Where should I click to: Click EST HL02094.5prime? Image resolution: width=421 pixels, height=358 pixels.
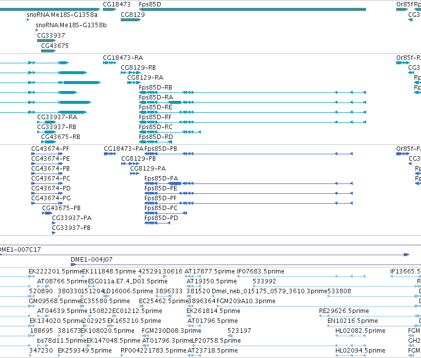click(x=360, y=351)
